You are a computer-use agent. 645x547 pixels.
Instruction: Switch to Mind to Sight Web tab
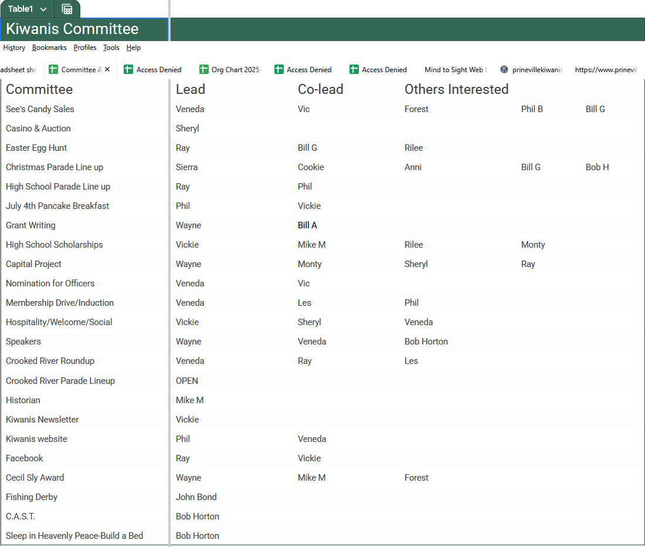pos(455,69)
